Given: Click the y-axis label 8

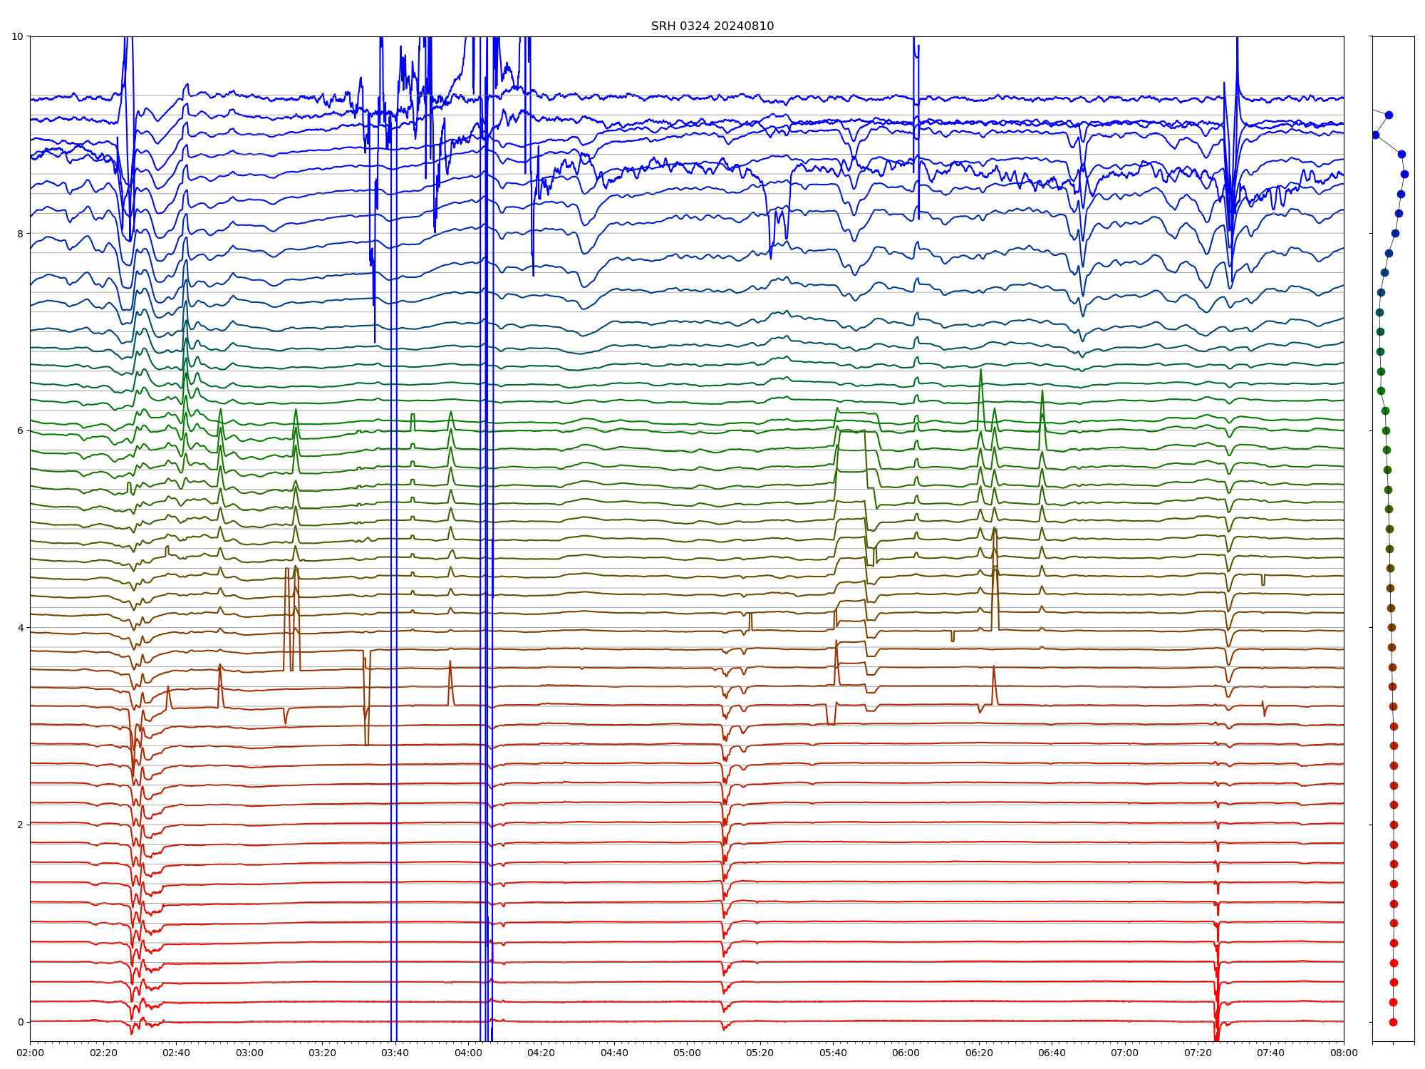Looking at the screenshot, I should 20,234.
